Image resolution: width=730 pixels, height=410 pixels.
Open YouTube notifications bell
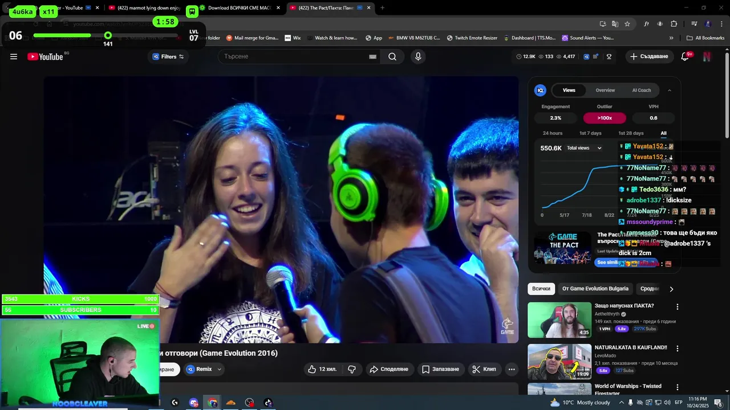686,56
